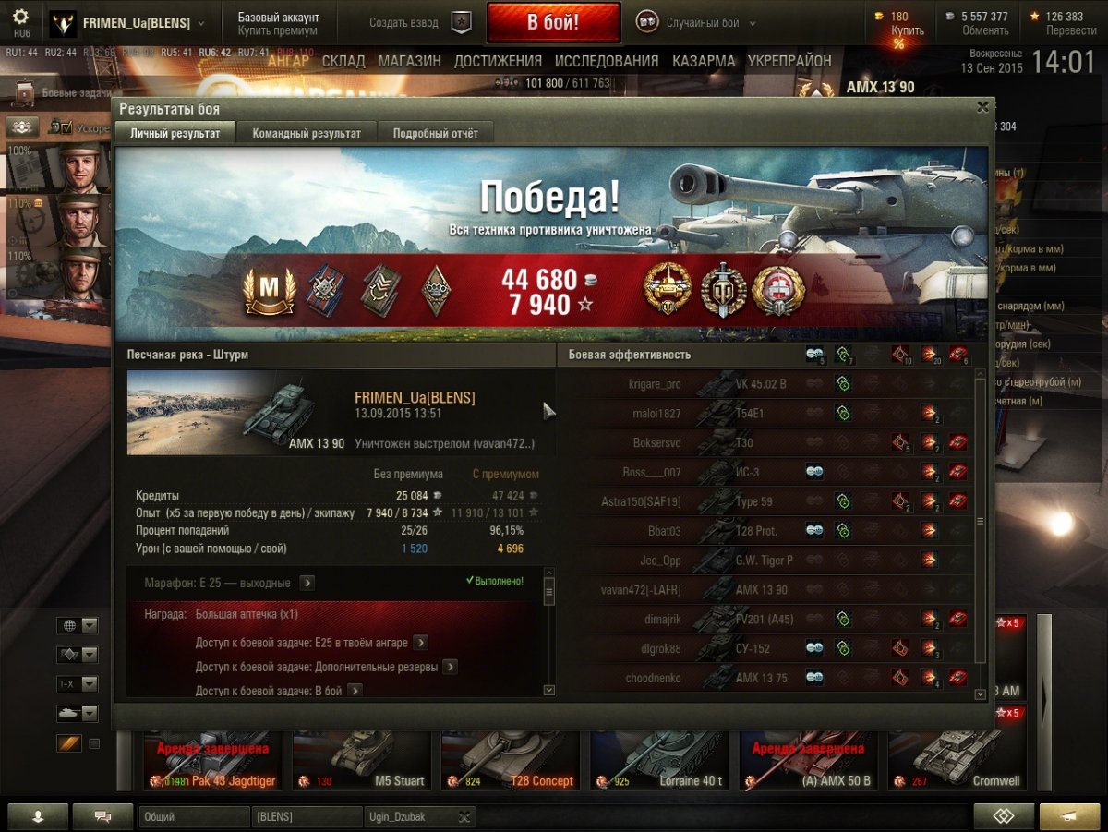Open the platoon creation star icon
Viewport: 1108px width, 832px height.
point(461,22)
